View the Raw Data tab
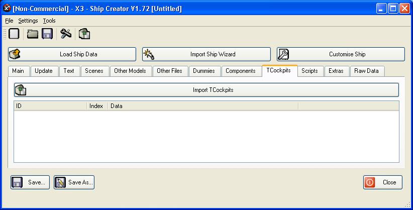Screen dimensions: 413x210 (x=367, y=71)
